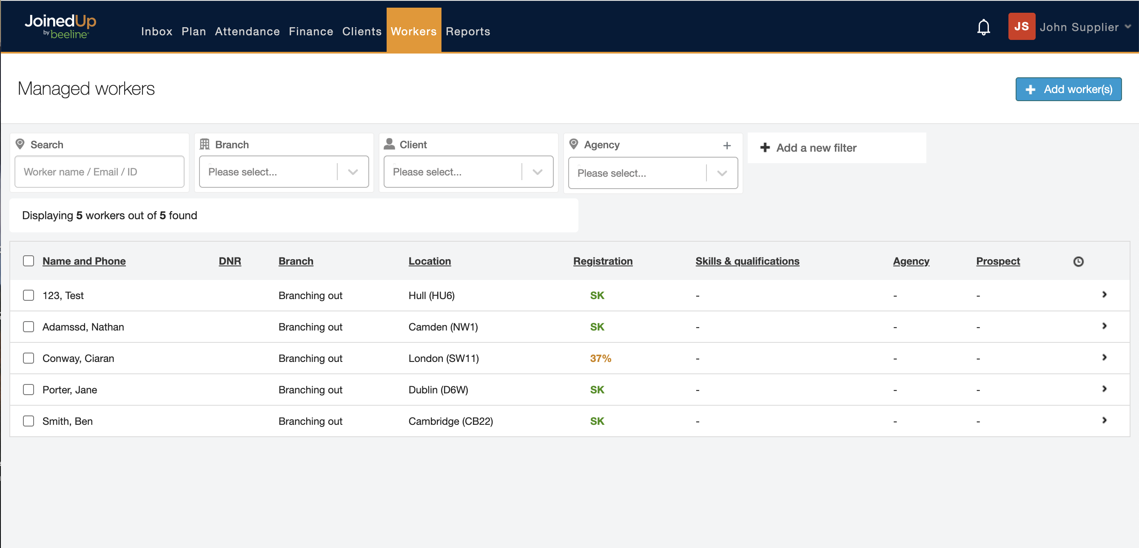
Task: Open Smith, Ben row arrow
Action: click(1104, 420)
